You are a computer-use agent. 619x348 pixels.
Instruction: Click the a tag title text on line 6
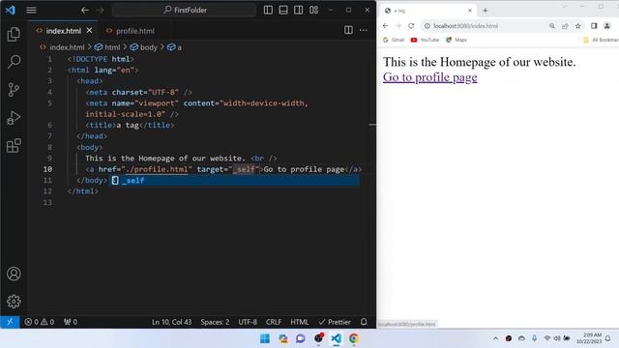pos(128,125)
